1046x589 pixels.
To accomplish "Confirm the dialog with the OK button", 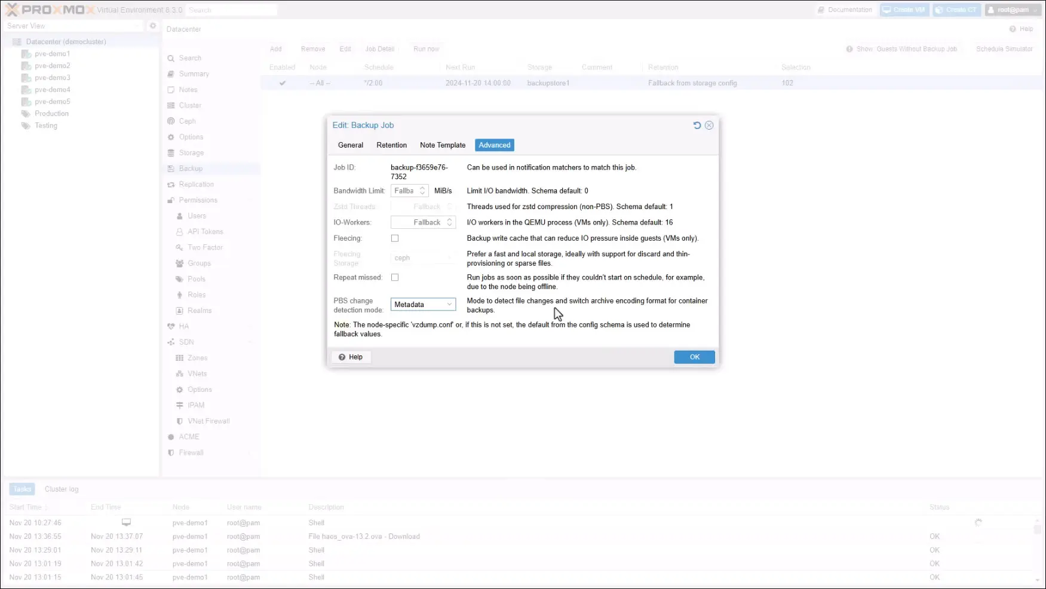I will point(694,357).
